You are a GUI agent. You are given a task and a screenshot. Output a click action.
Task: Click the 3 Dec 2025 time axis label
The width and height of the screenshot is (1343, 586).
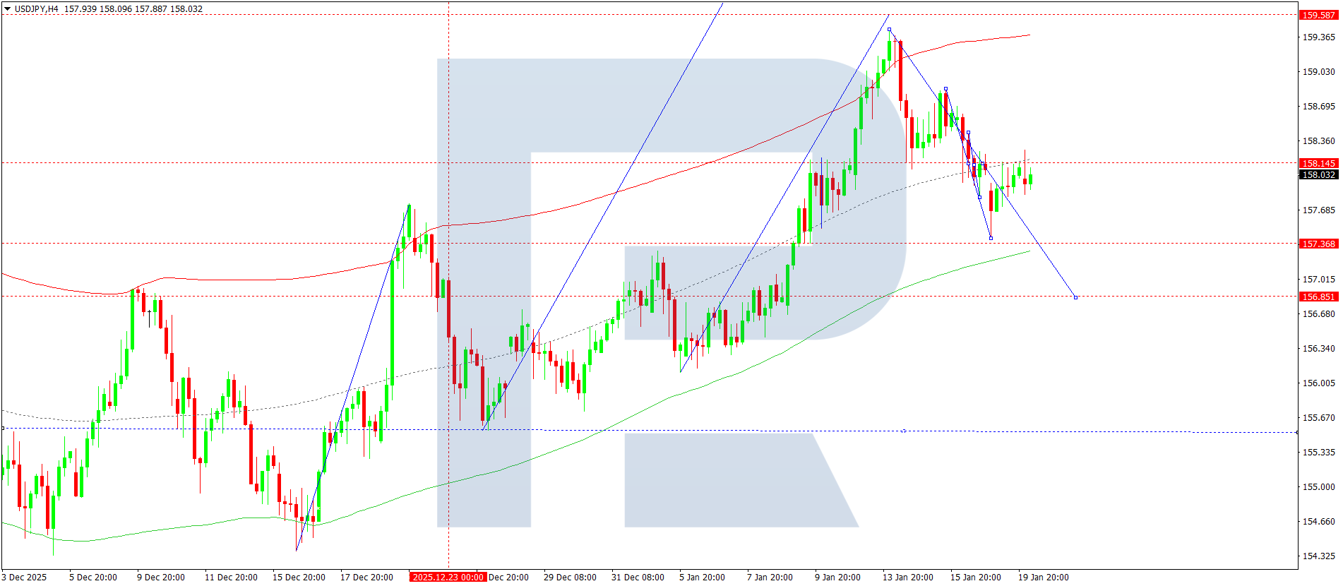[25, 578]
